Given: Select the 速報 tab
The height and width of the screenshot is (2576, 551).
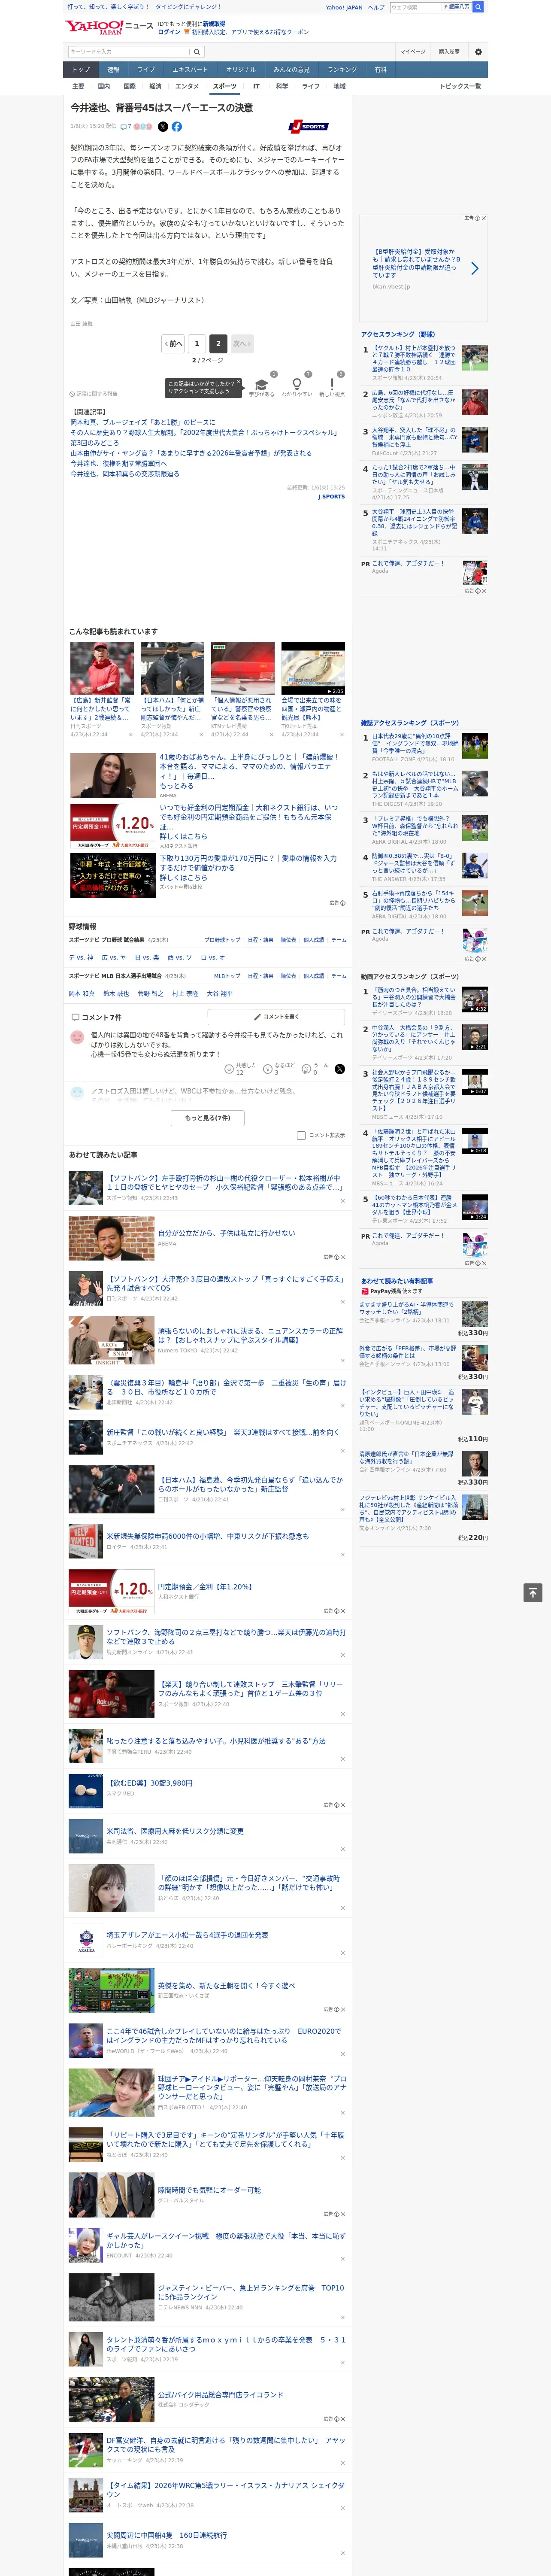Looking at the screenshot, I should (x=113, y=69).
